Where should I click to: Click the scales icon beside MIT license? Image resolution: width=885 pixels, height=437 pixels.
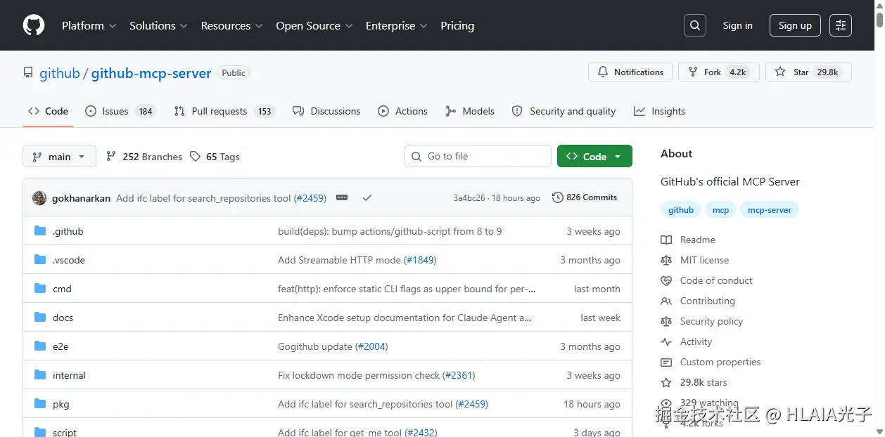pos(666,260)
